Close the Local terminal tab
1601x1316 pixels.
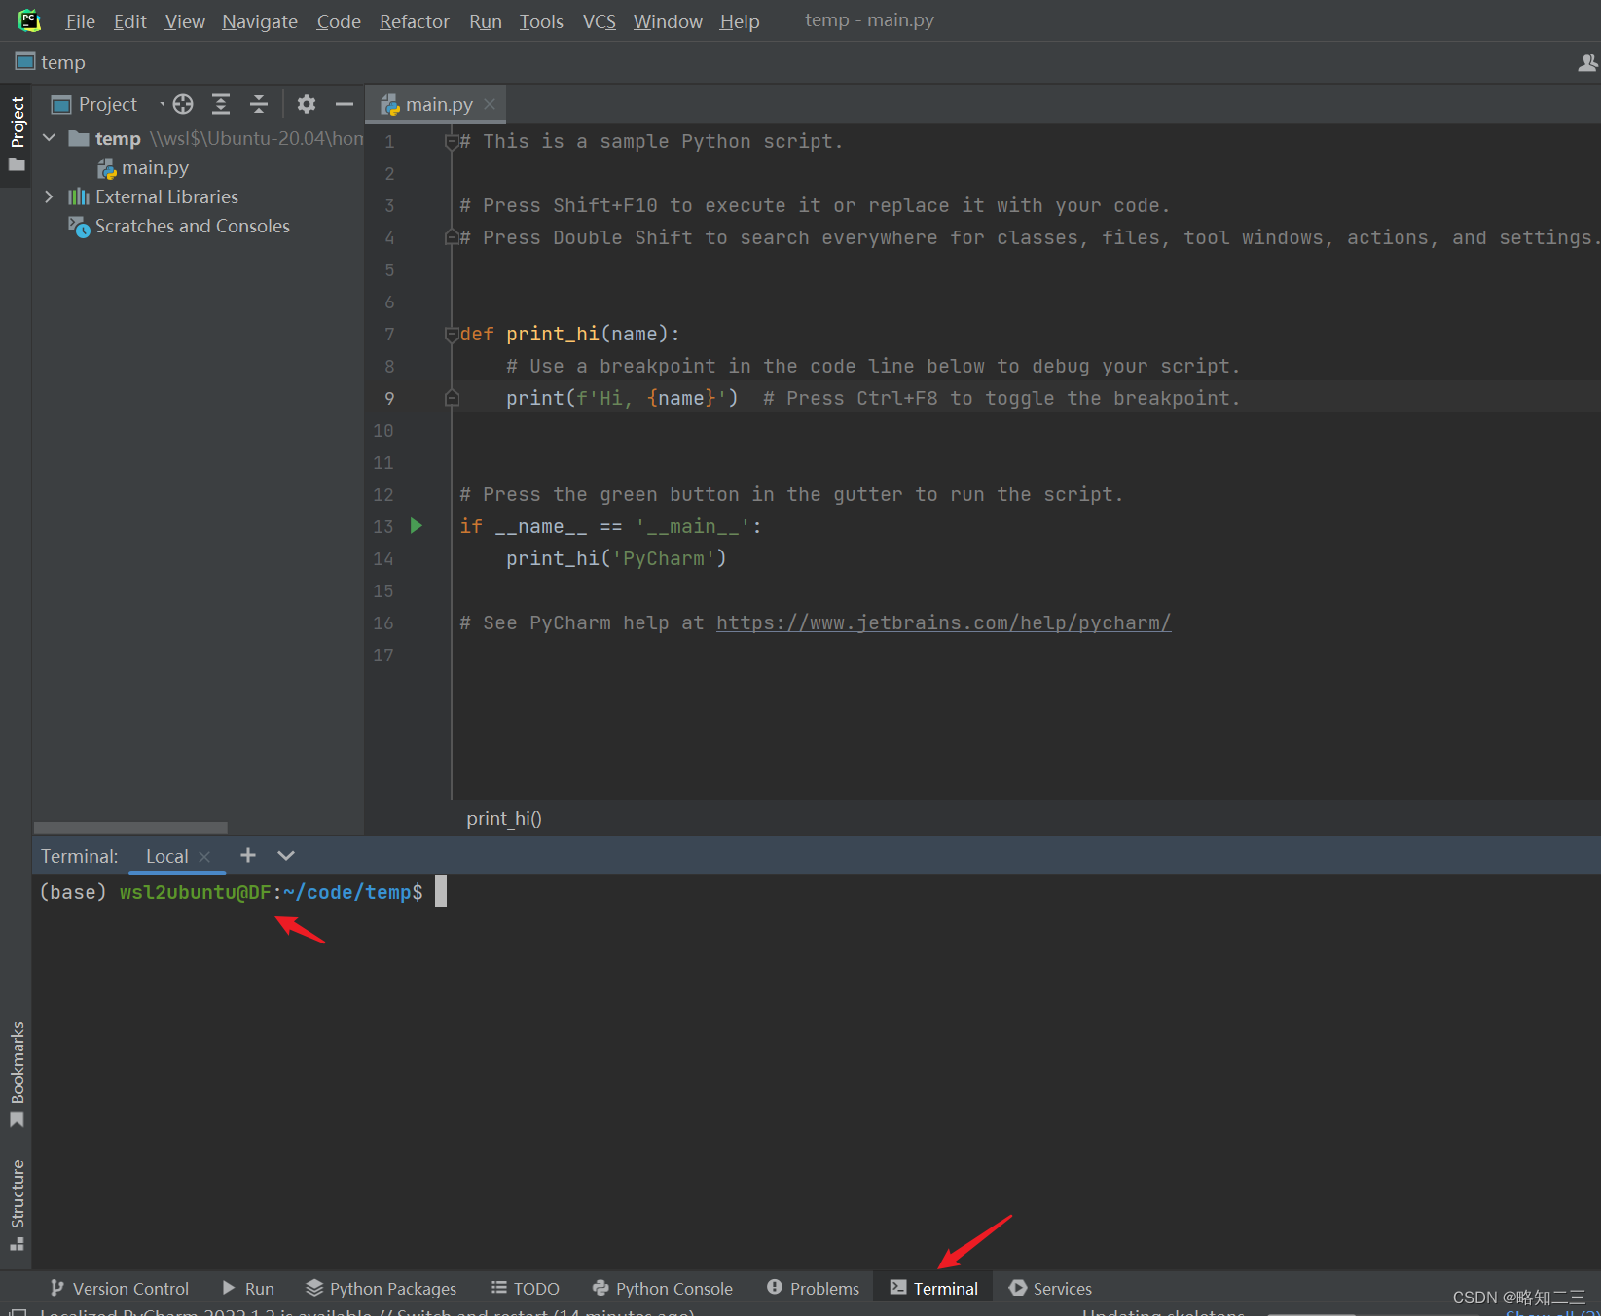pyautogui.click(x=204, y=857)
